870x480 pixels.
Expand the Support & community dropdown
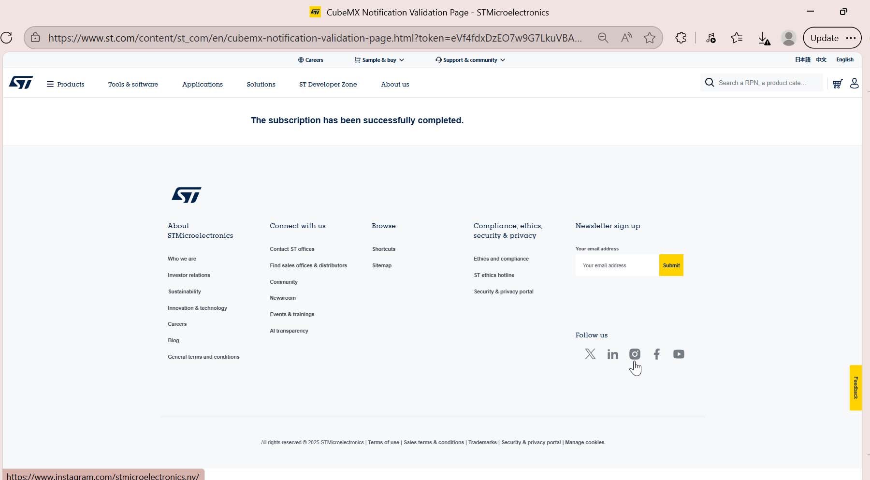pos(470,60)
